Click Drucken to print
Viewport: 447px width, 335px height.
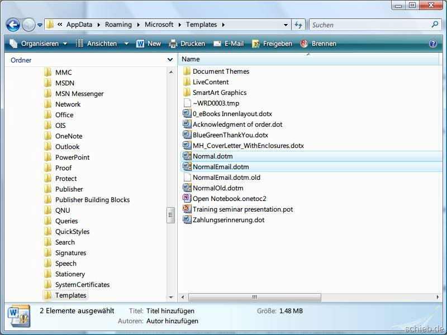pos(187,44)
